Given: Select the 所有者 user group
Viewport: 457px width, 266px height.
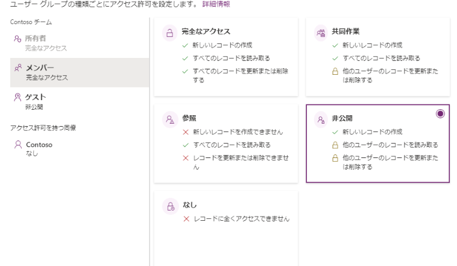Looking at the screenshot, I should tap(80, 43).
